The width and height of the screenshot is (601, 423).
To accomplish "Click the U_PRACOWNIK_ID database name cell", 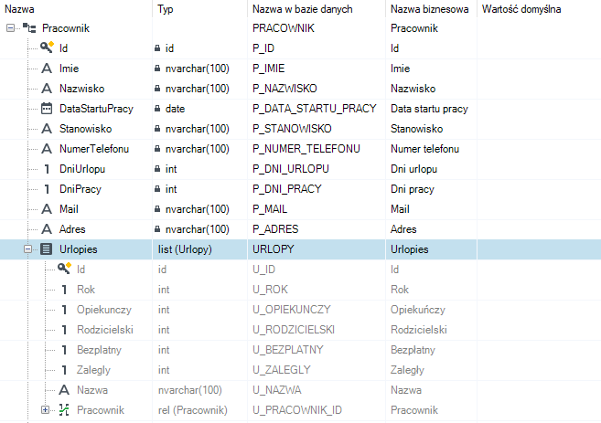I will 317,410.
